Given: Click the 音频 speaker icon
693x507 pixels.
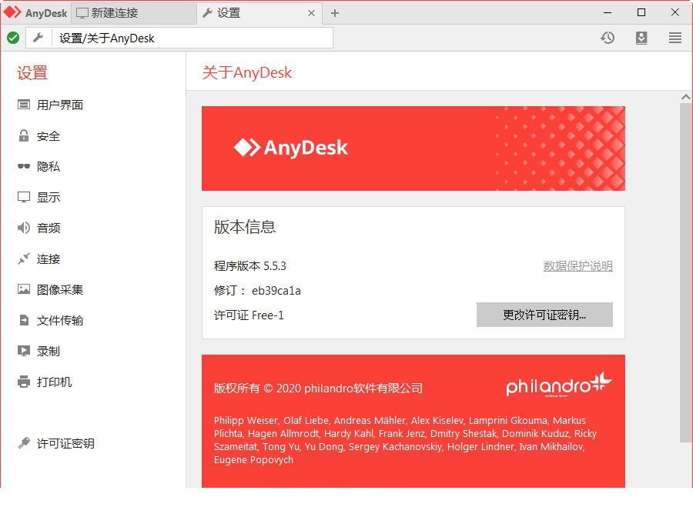Looking at the screenshot, I should tap(23, 228).
